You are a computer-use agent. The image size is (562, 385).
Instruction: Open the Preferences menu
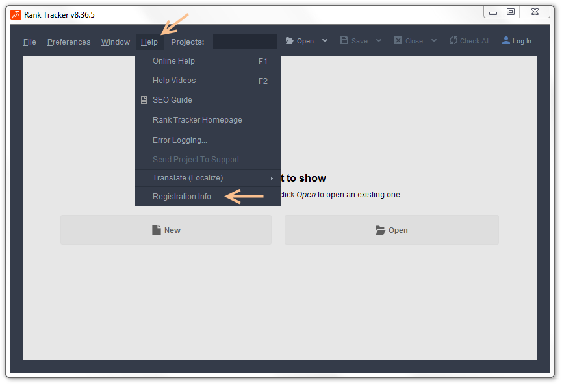click(x=69, y=42)
